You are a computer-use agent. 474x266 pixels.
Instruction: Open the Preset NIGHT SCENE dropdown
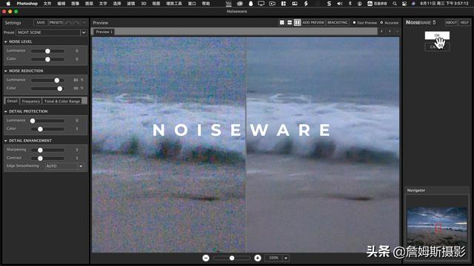(x=52, y=33)
